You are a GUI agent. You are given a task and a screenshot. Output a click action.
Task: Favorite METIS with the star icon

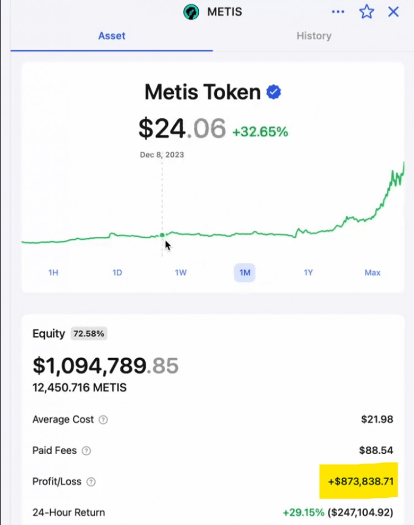367,12
